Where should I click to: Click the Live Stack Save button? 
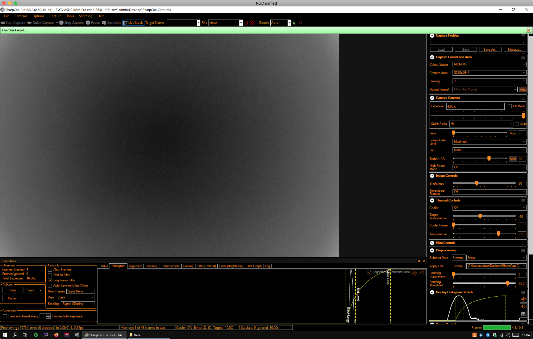pos(31,290)
